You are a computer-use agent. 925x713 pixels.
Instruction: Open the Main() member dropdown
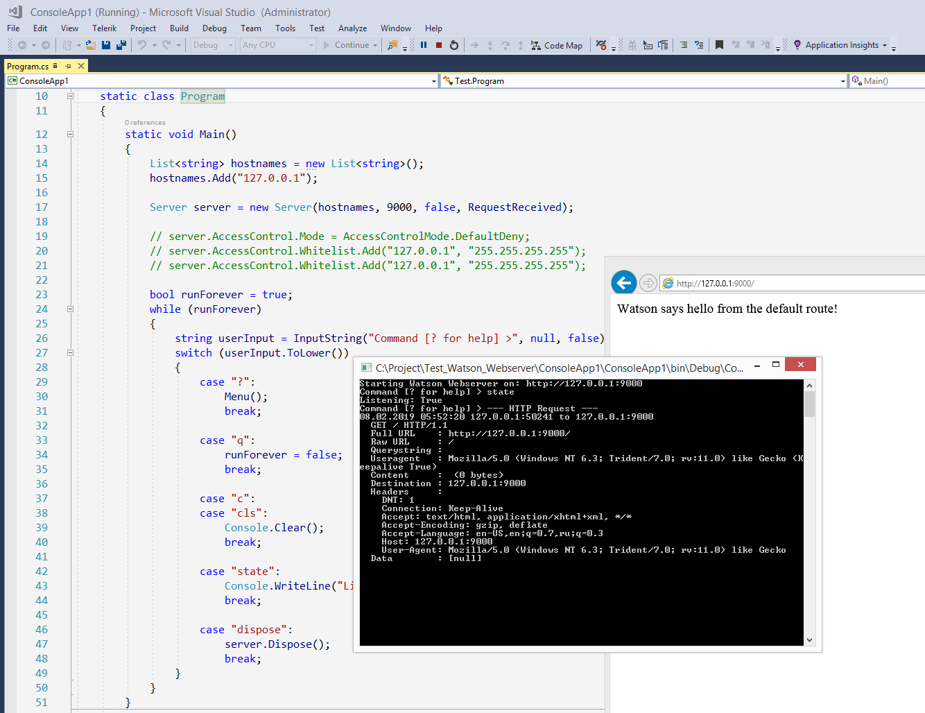point(916,80)
